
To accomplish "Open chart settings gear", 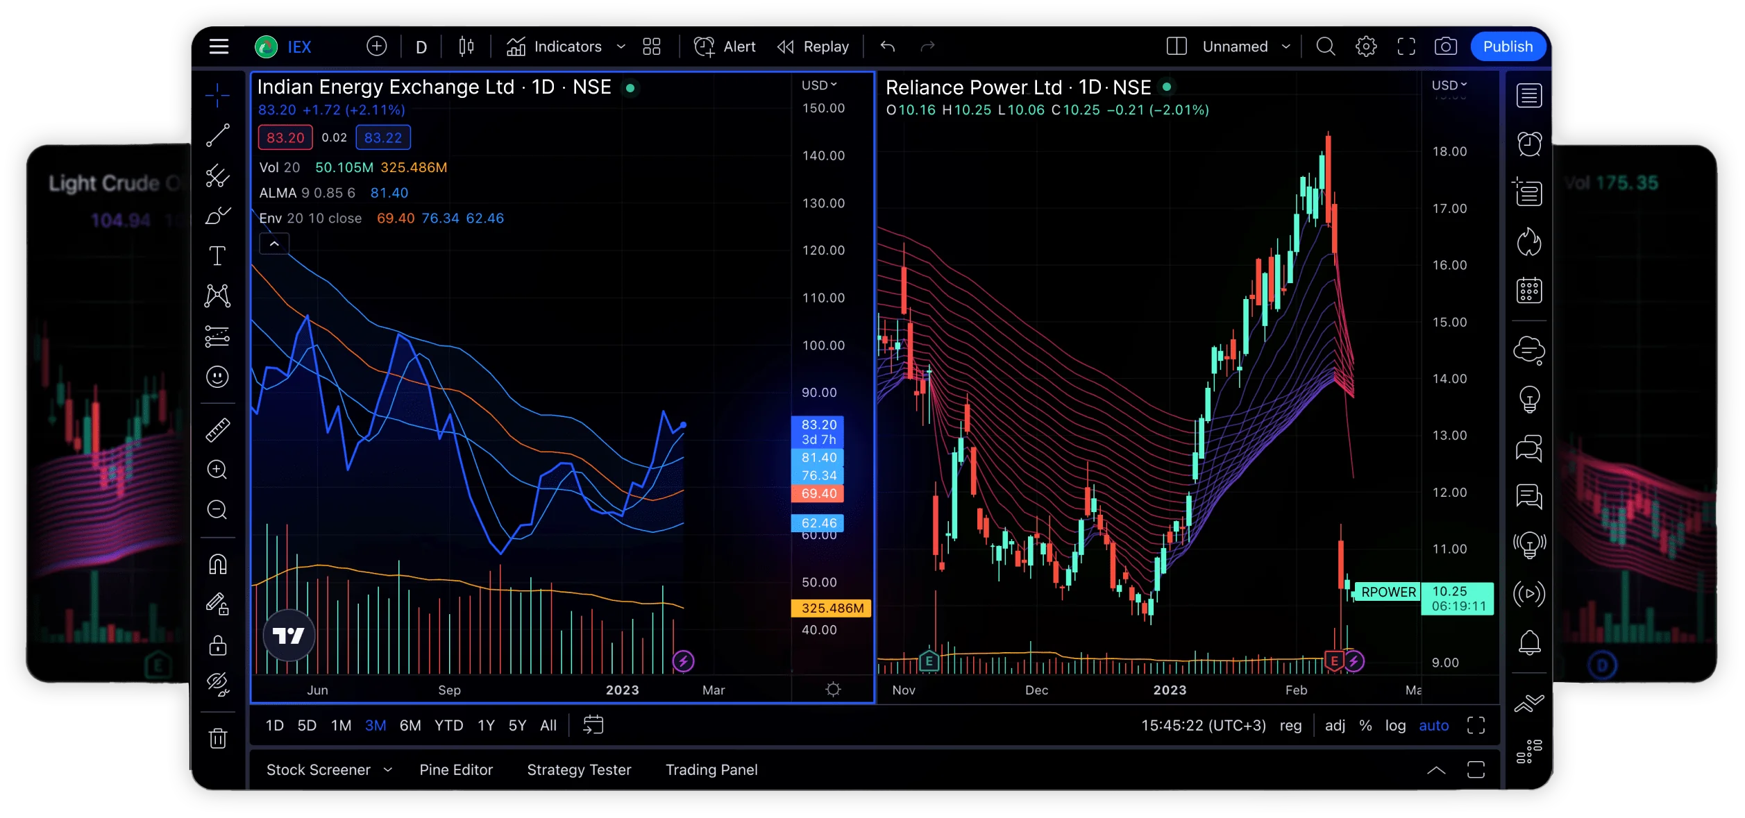I will (x=1366, y=46).
